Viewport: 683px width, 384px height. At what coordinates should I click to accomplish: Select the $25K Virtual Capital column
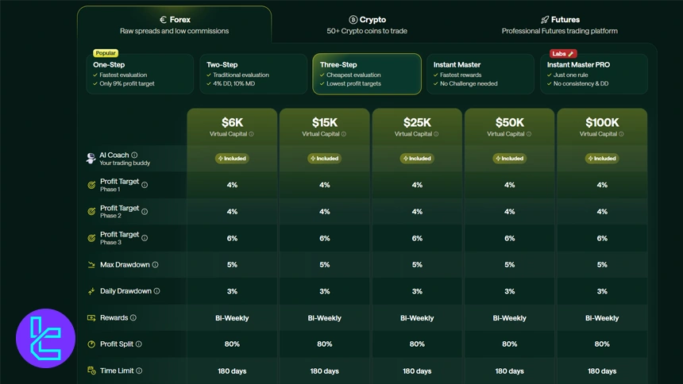[x=417, y=126]
